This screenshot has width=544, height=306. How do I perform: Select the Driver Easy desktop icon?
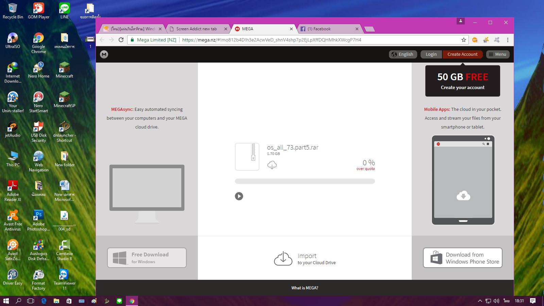pos(13,277)
